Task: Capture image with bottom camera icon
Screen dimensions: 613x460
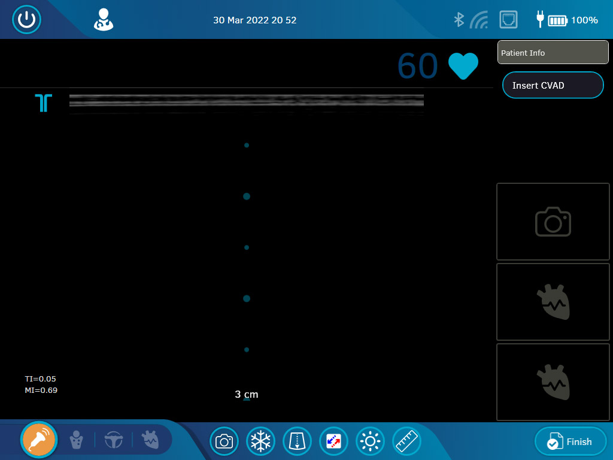Action: pyautogui.click(x=224, y=441)
